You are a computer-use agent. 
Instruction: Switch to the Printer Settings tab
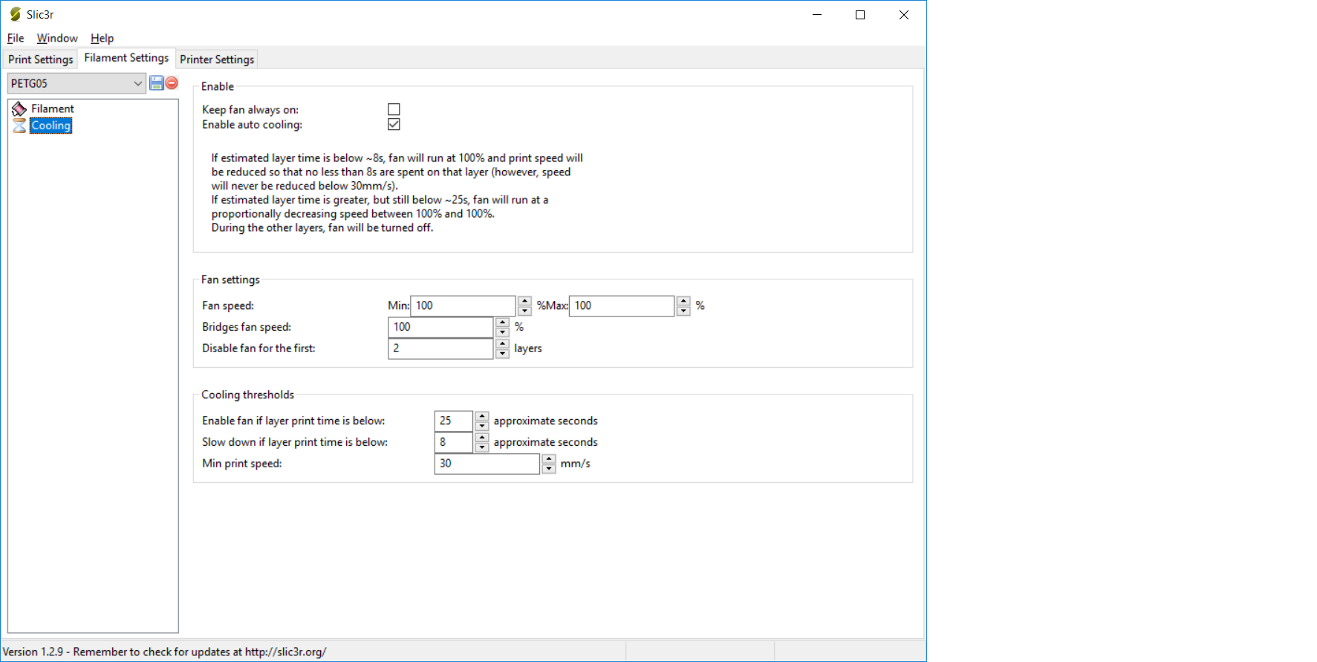click(x=217, y=59)
